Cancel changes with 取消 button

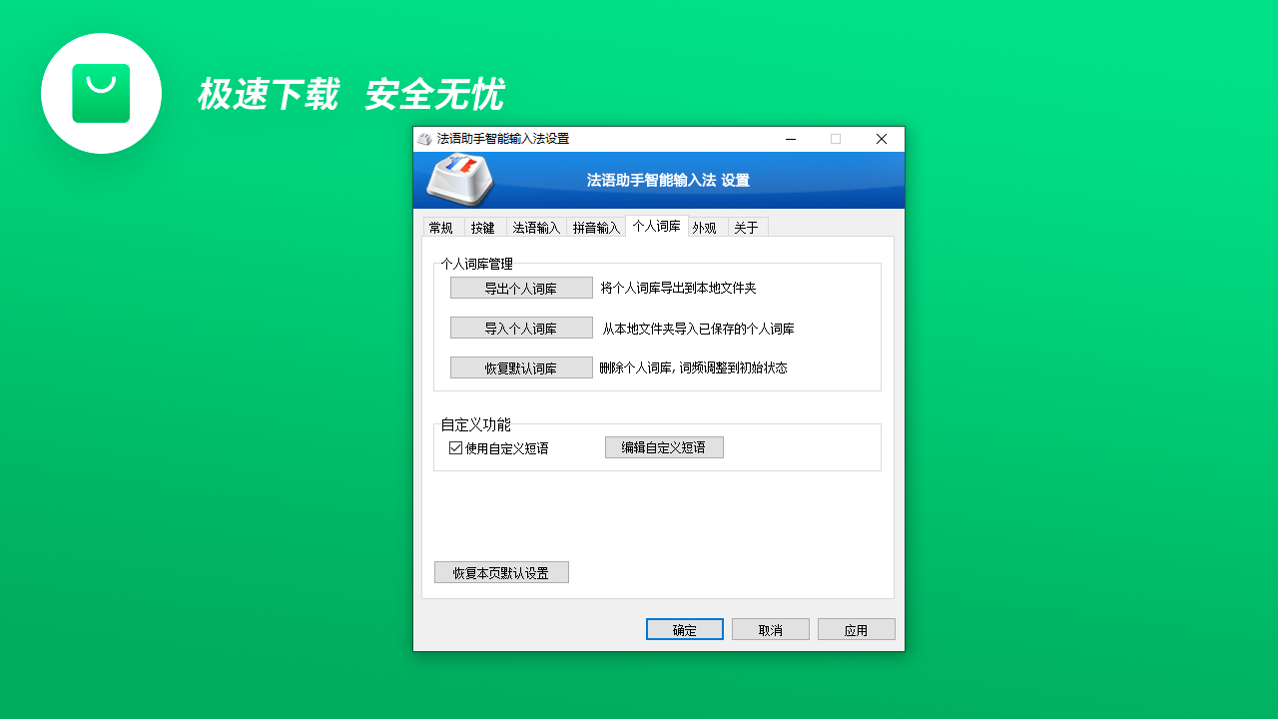pos(770,628)
